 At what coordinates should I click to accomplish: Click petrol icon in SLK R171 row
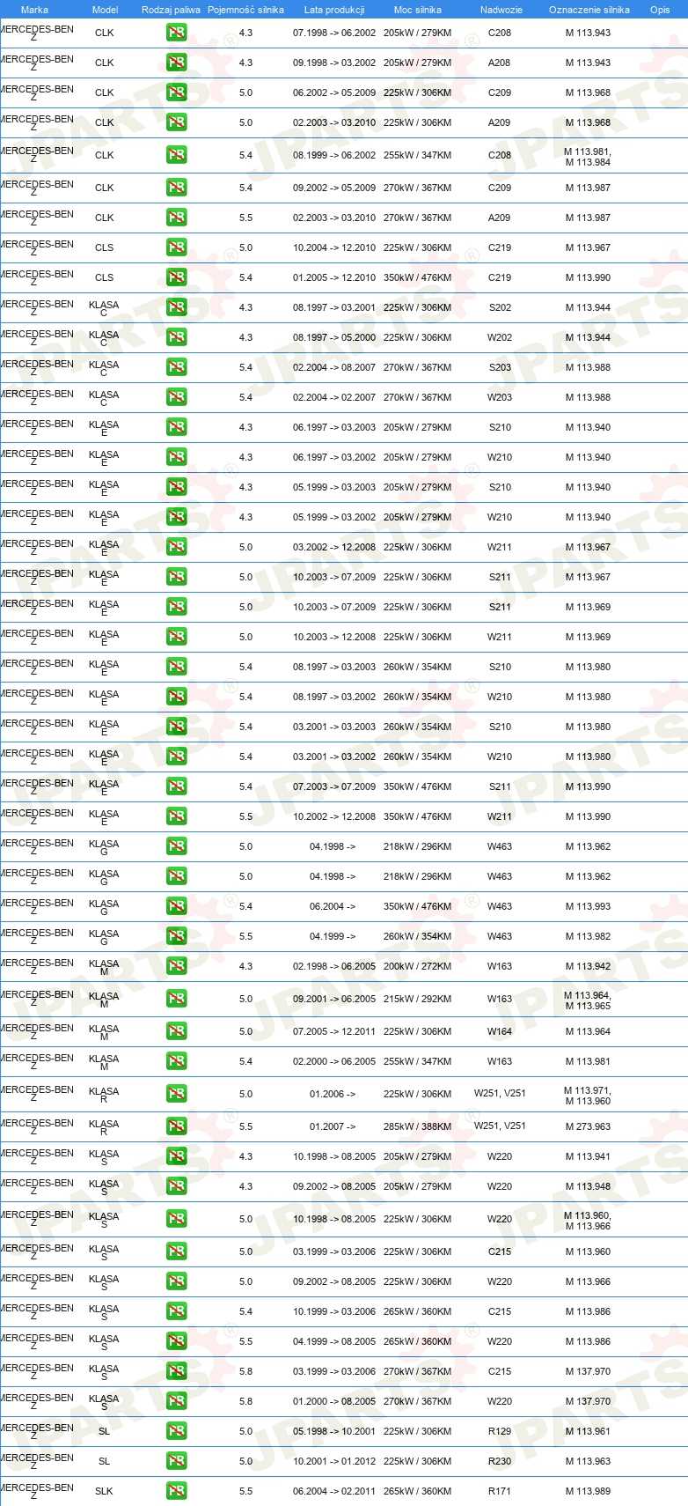(x=176, y=1491)
